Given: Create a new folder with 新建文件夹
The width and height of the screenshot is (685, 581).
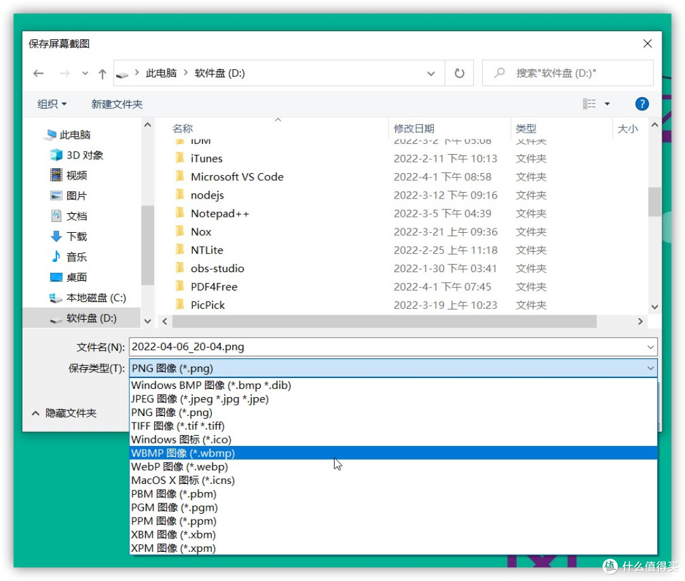Looking at the screenshot, I should click(117, 104).
